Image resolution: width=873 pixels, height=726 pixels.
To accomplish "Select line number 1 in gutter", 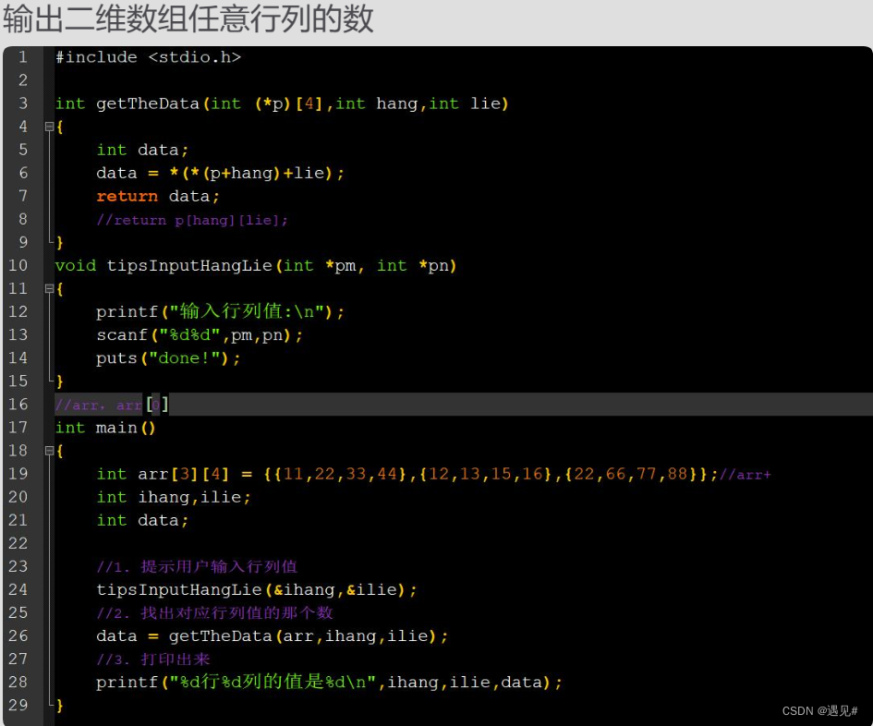I will point(23,56).
